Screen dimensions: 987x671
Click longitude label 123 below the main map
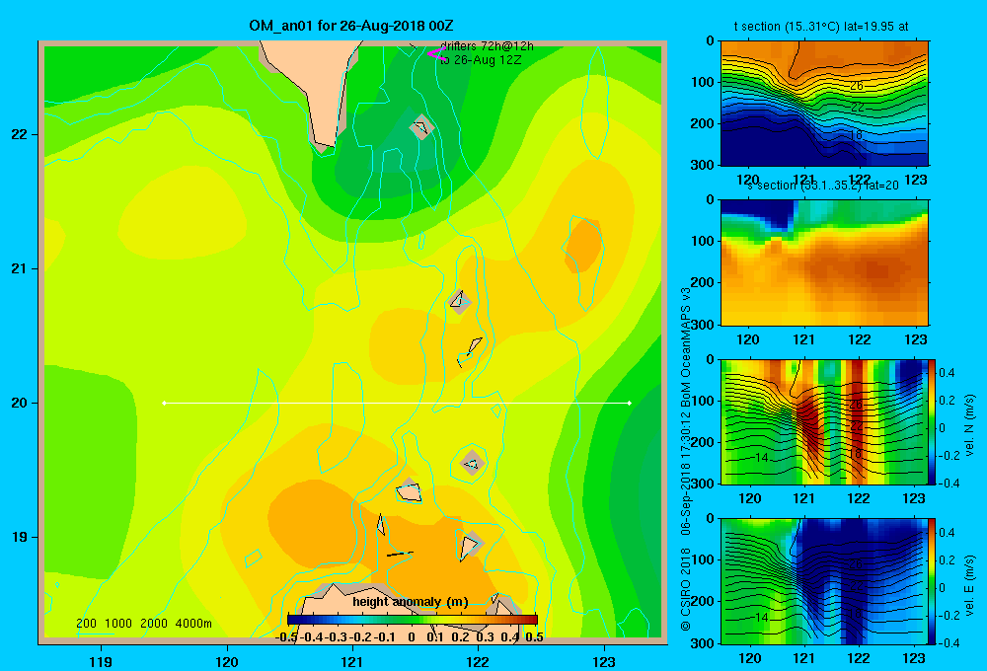[x=604, y=661]
